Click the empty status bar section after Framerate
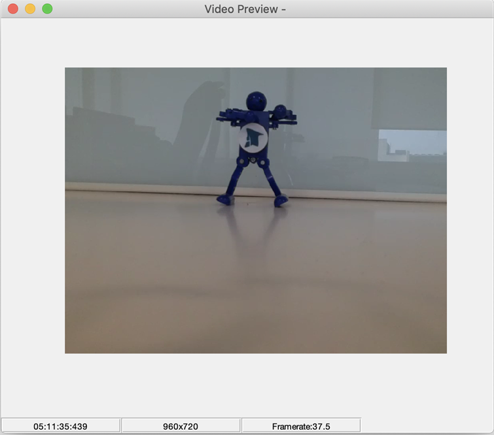Viewport: 494px width, 435px height. pos(426,427)
